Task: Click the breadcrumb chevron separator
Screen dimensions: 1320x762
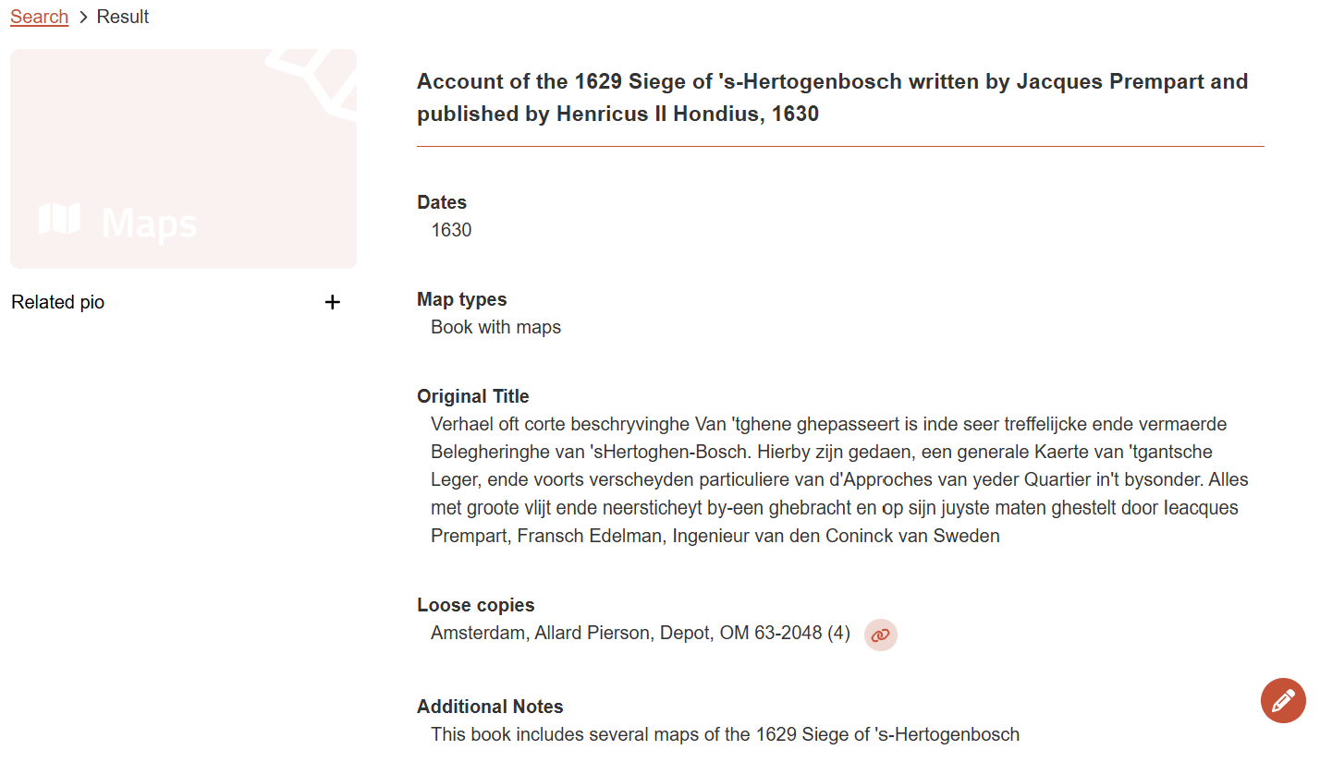Action: [82, 17]
